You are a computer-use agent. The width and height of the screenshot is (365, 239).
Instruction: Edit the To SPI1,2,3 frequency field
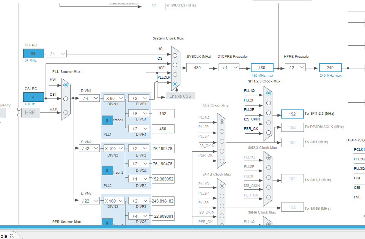[292, 114]
